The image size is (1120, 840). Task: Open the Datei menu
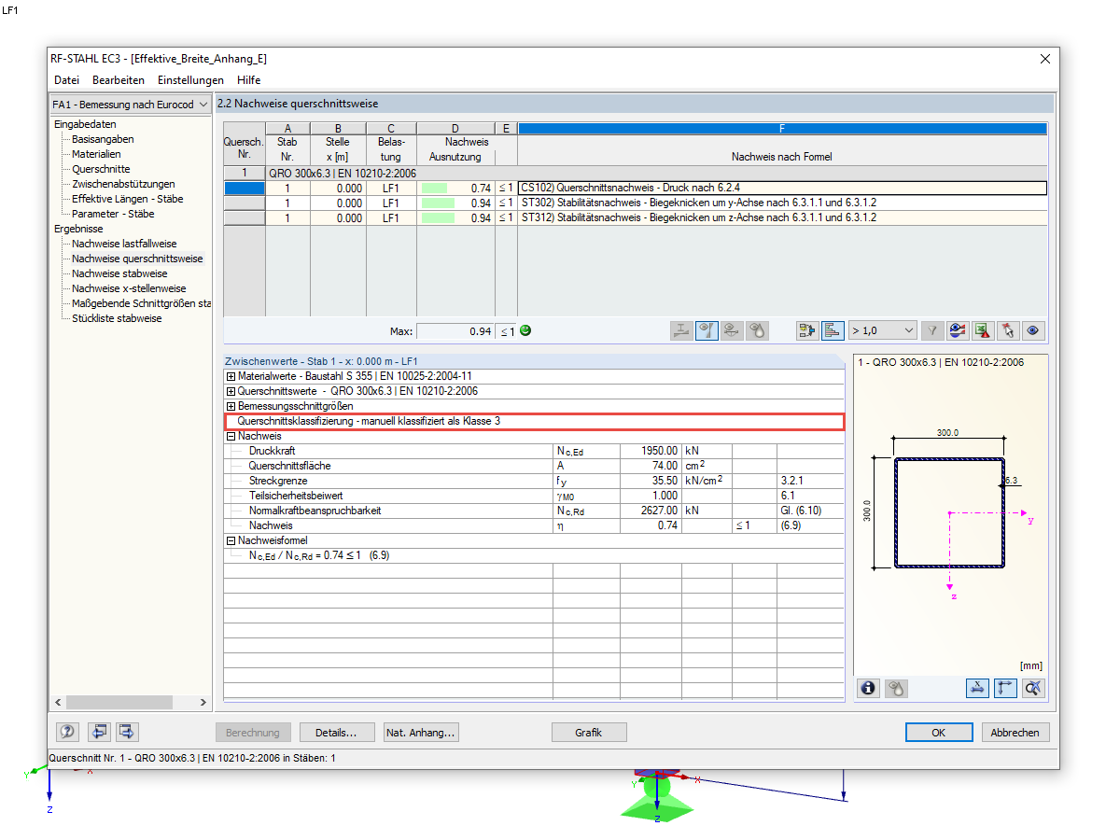click(66, 80)
